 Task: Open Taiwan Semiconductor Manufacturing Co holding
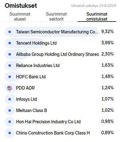pos(57,32)
